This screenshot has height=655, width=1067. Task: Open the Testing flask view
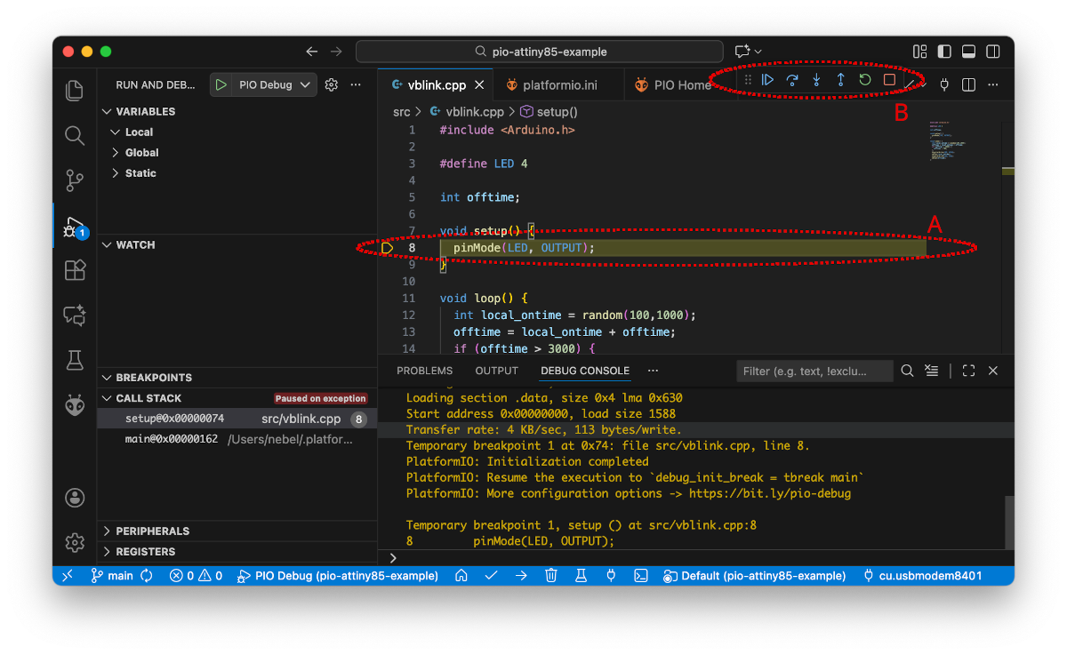point(75,360)
